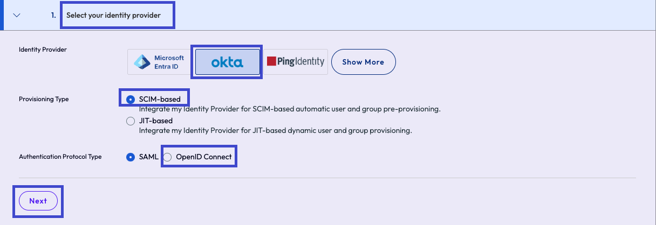
Task: Choose the SAML authentication protocol
Action: coord(130,157)
